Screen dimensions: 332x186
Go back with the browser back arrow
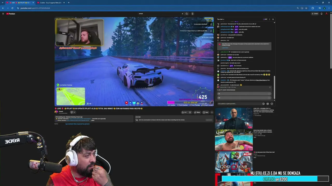click(x=3, y=8)
